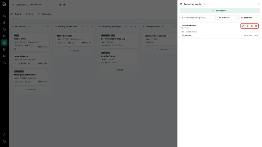
Task: Expand the Tax Season pipeline switcher
Action: click(x=56, y=5)
